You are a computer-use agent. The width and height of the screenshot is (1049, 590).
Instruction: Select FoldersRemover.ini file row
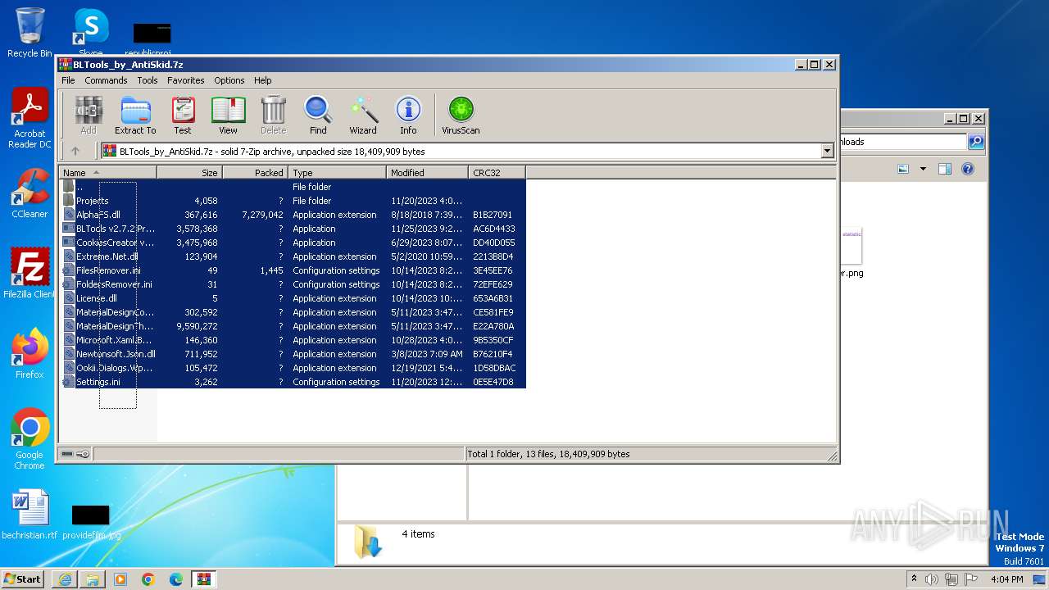point(293,284)
